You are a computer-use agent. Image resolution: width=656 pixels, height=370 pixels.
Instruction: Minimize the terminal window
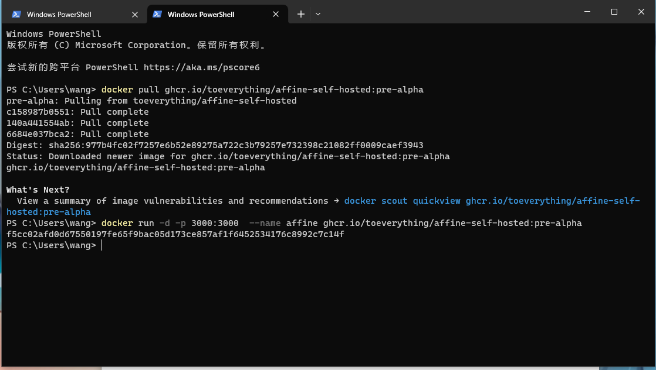(x=587, y=12)
